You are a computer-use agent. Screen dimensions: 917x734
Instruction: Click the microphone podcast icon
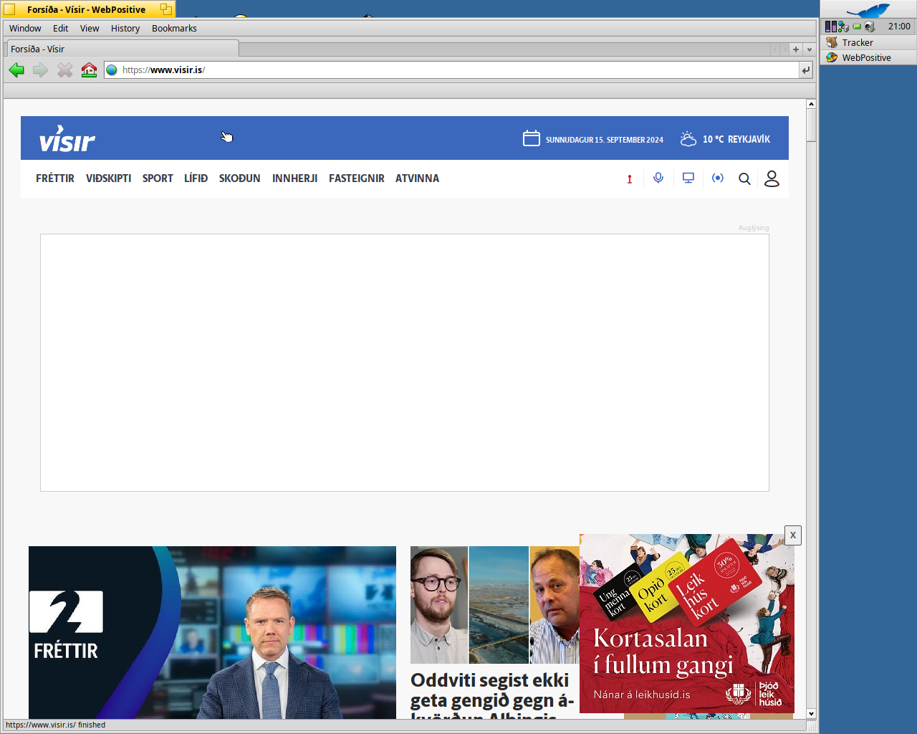(658, 178)
